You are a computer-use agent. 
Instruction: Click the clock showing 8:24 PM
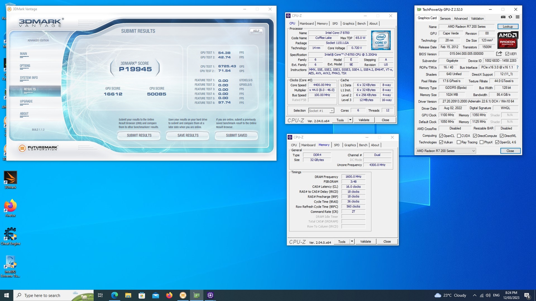pyautogui.click(x=511, y=295)
